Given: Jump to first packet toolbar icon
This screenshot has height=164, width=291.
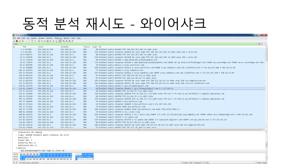Looking at the screenshot, I should coord(50,41).
